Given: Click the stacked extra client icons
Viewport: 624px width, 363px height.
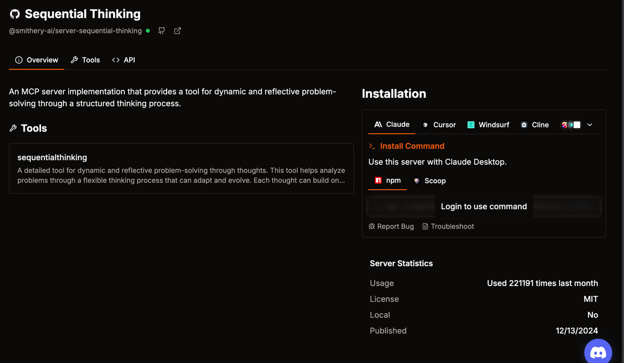Looking at the screenshot, I should [x=571, y=125].
